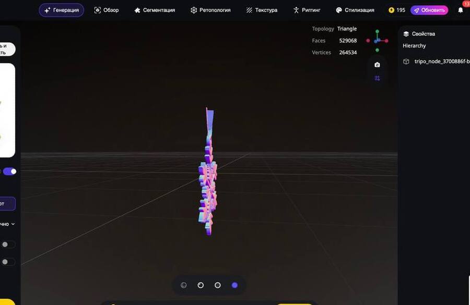Click the Свойства panel layers icon
This screenshot has height=305, width=470.
pos(406,34)
